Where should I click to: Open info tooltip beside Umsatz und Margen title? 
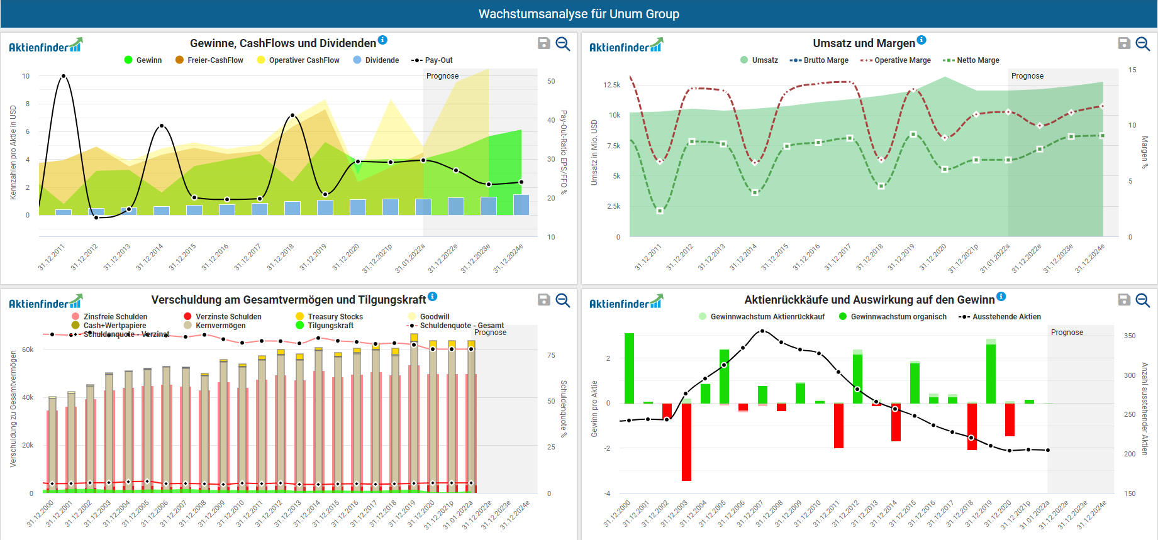click(921, 40)
